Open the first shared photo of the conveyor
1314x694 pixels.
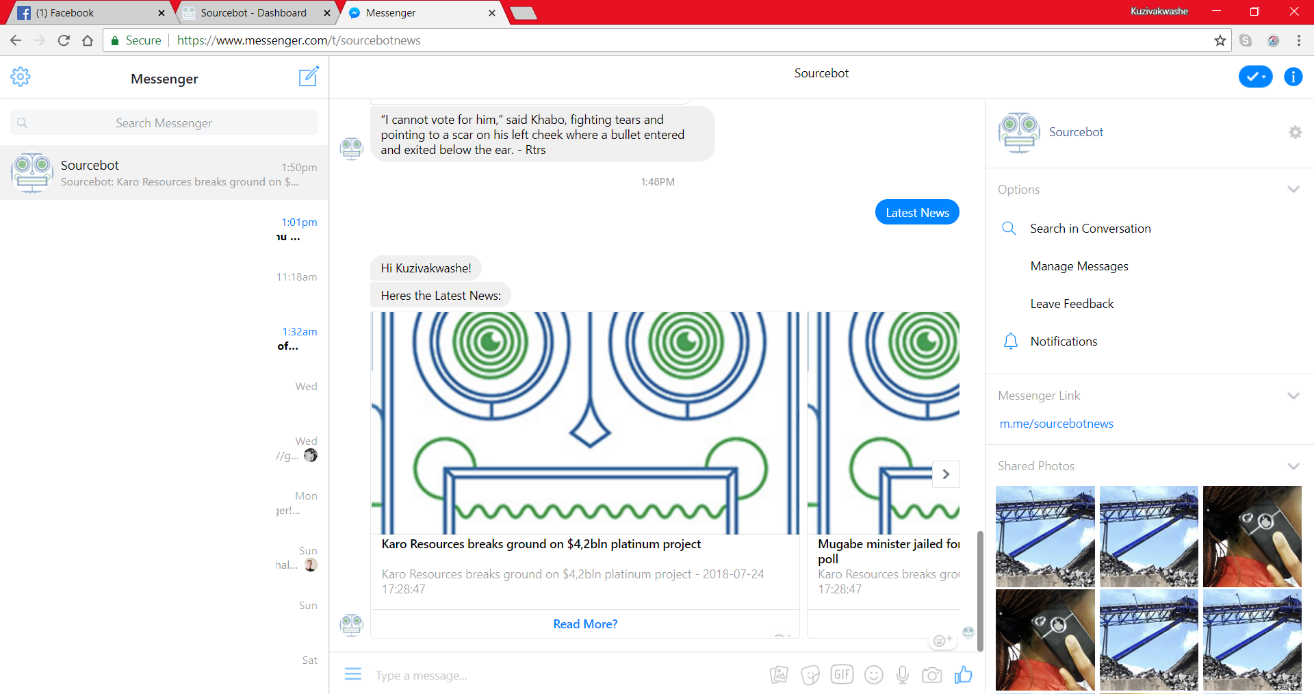click(x=1045, y=537)
